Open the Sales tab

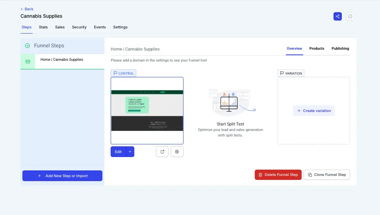59,27
